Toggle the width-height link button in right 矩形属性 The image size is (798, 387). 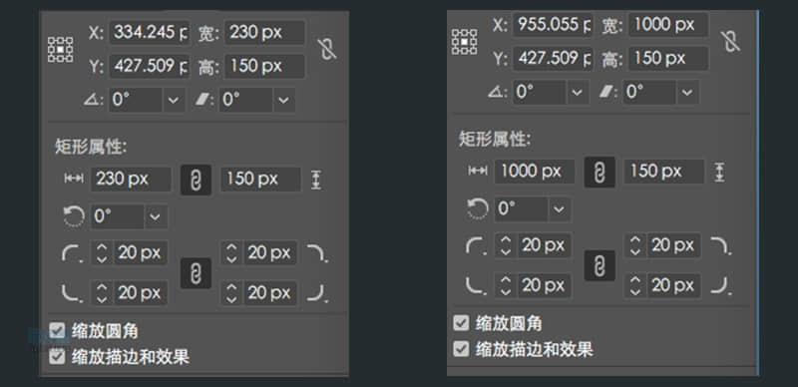(x=599, y=173)
